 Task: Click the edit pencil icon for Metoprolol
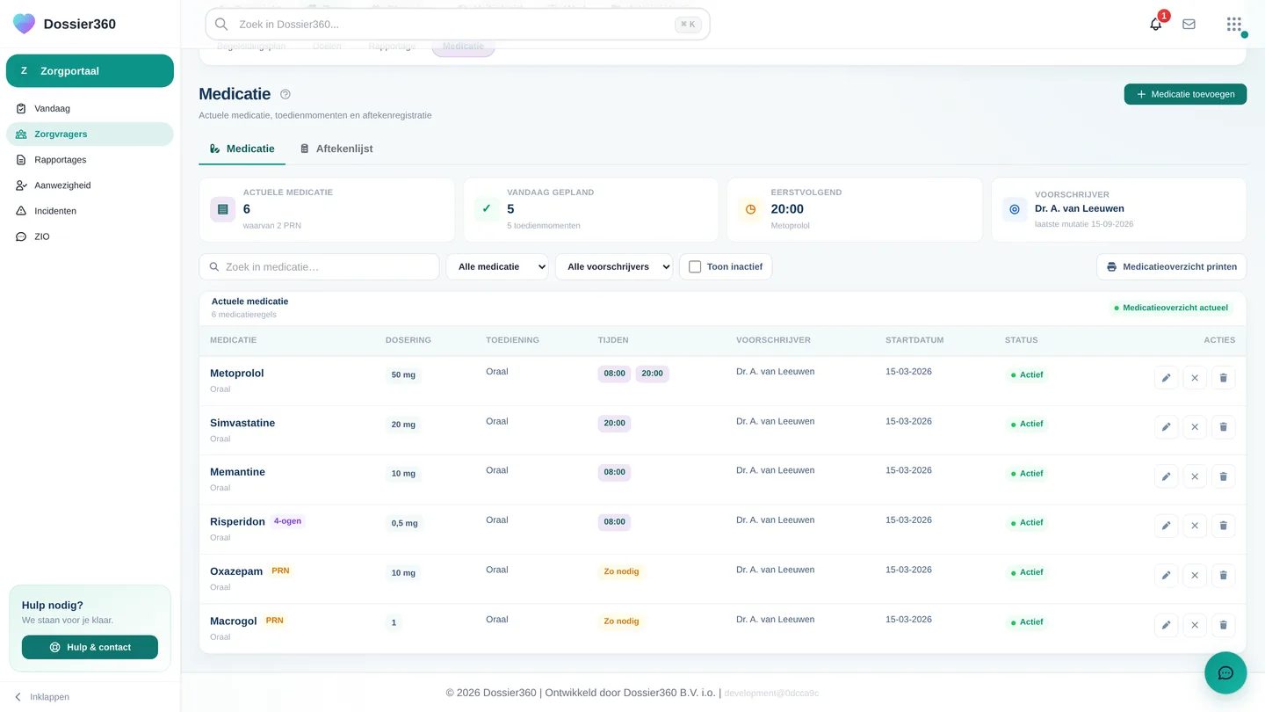1166,378
